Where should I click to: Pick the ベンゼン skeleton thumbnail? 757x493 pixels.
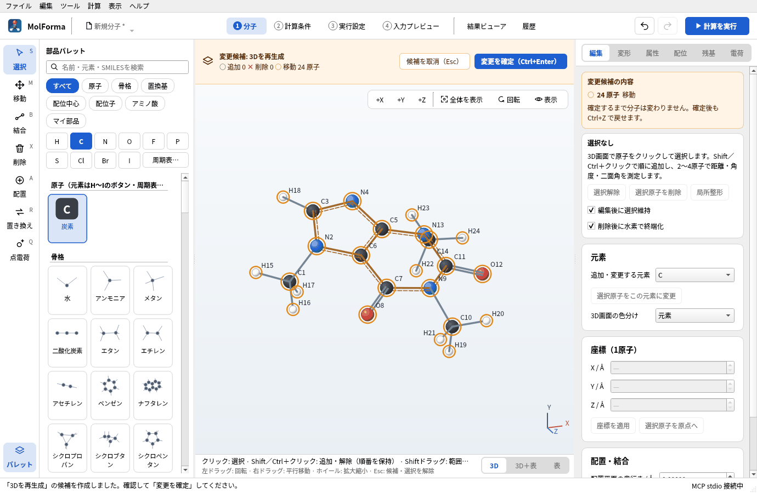pyautogui.click(x=110, y=395)
